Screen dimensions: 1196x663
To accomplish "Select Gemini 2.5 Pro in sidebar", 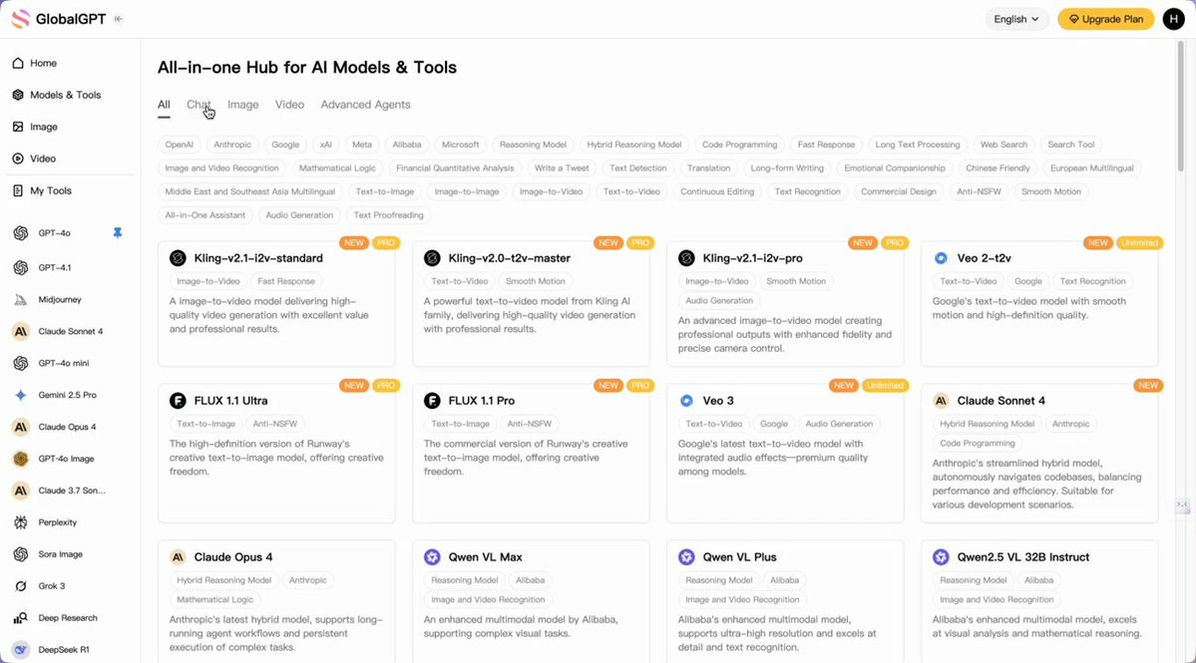I will point(67,396).
